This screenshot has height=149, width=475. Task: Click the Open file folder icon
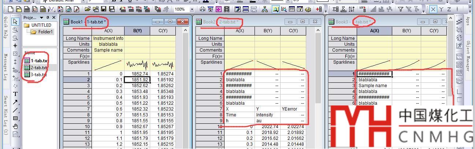[x=88, y=9]
